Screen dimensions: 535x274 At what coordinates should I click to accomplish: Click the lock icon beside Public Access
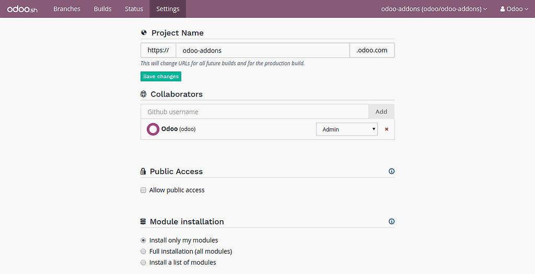(x=143, y=172)
